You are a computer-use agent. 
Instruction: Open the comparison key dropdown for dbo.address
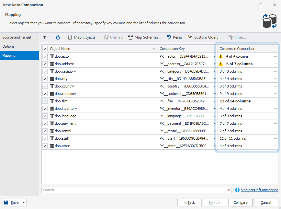(x=215, y=64)
